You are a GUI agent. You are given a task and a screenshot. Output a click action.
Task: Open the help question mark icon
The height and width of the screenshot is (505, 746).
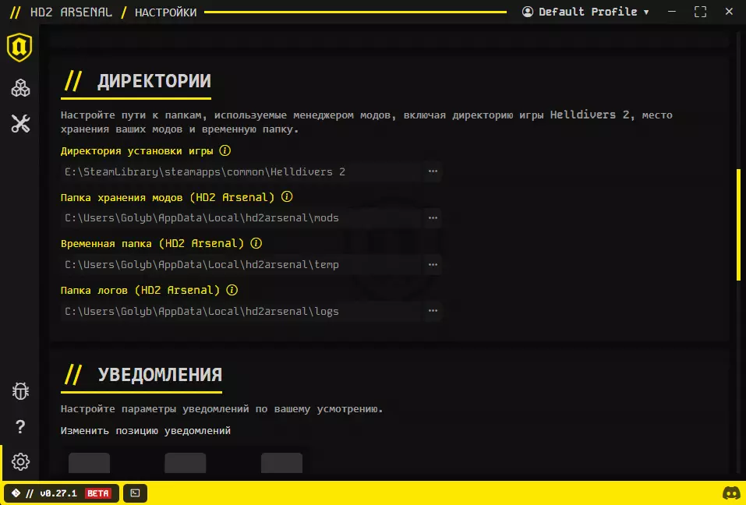(20, 426)
